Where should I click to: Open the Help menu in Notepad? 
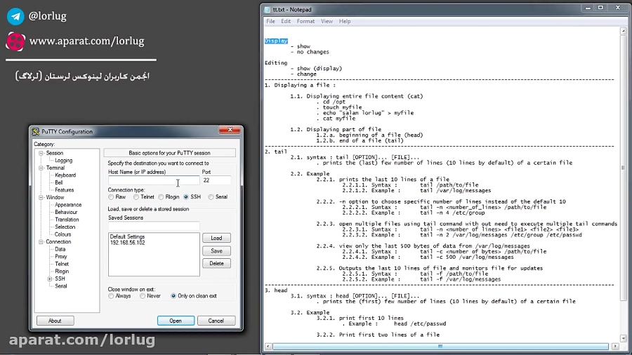click(345, 21)
